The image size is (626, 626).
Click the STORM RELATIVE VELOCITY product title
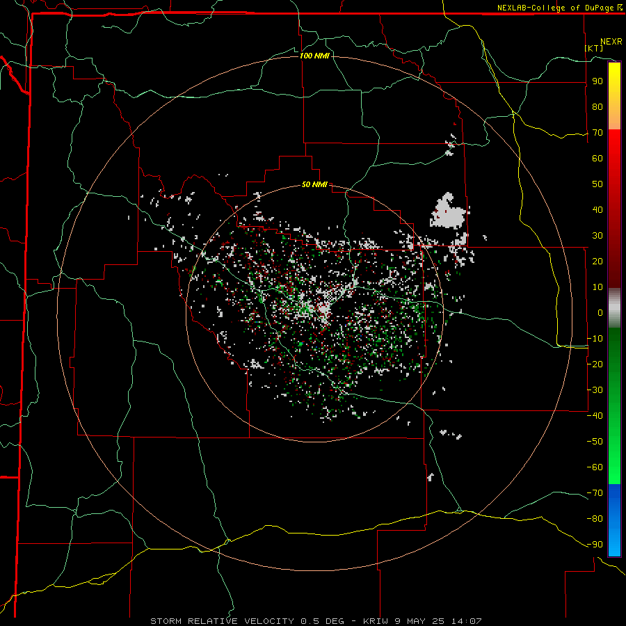(222, 621)
